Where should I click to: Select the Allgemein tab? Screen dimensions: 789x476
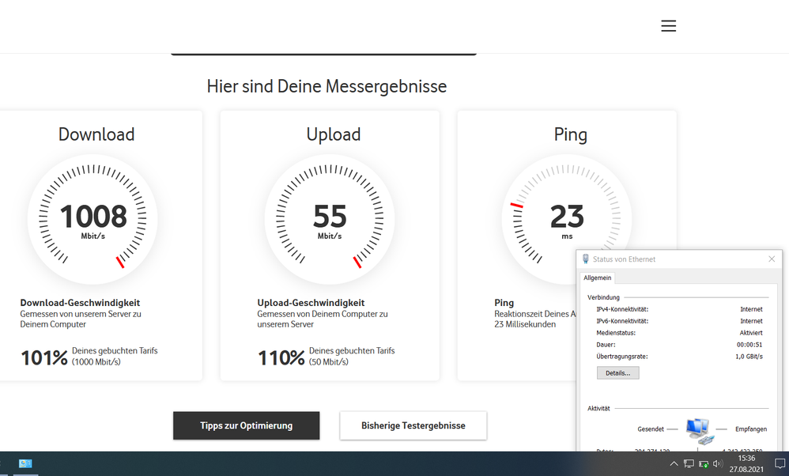tap(598, 278)
